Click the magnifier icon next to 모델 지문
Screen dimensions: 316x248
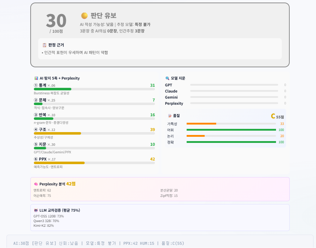point(168,78)
